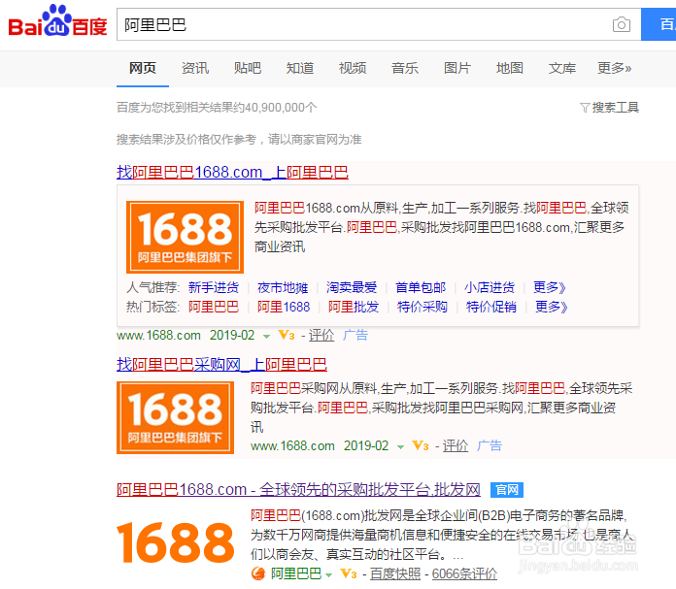Open result 找阿里巴巴采购网_上阿里巴巴
Viewport: 676px width, 589px height.
pos(221,365)
